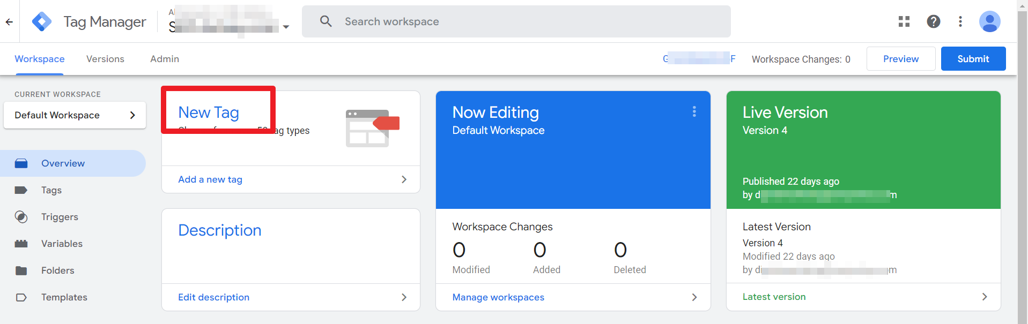Click the Folders icon
The image size is (1028, 324).
(x=21, y=270)
